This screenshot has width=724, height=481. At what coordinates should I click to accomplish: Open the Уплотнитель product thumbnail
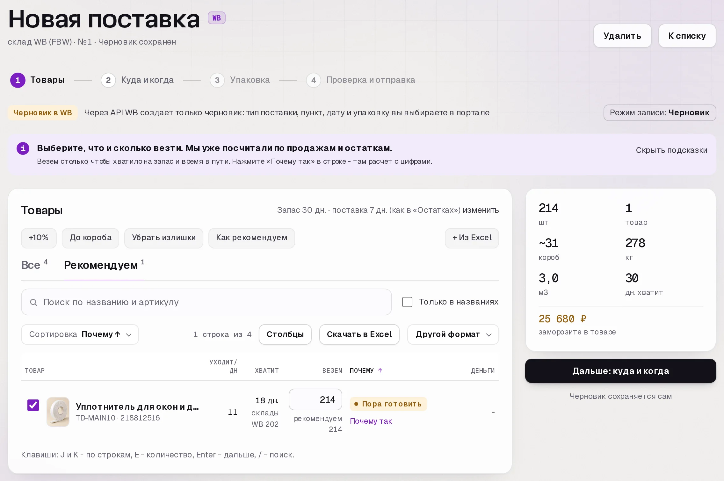[58, 412]
